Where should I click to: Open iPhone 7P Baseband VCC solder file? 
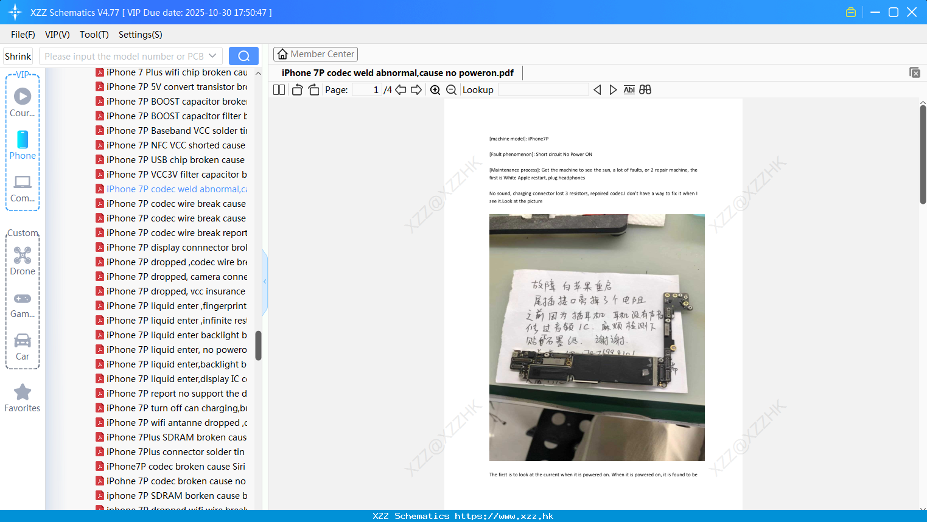pyautogui.click(x=172, y=131)
